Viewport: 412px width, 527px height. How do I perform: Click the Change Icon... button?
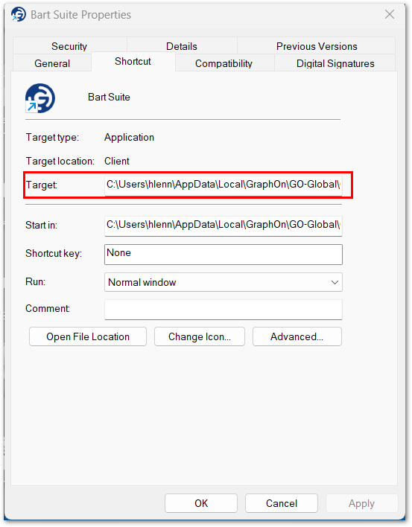pos(200,336)
